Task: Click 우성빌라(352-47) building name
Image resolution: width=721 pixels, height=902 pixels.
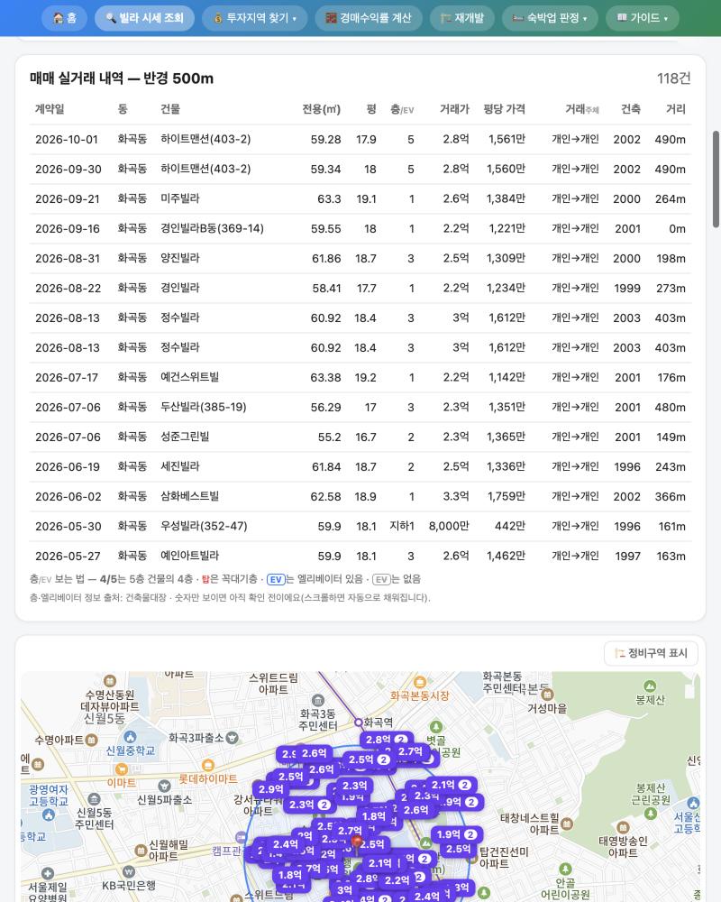Action: tap(204, 527)
